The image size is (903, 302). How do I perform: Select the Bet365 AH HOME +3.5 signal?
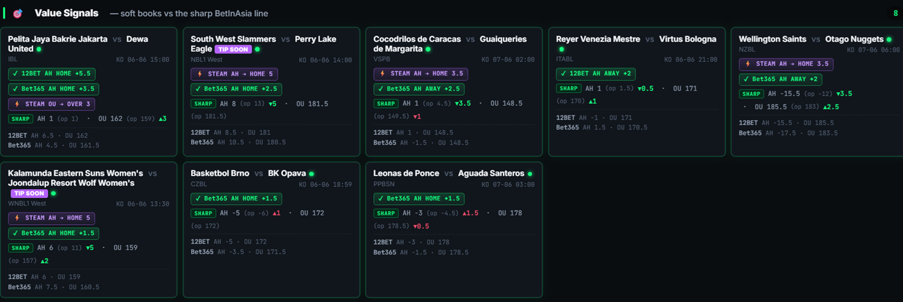54,89
